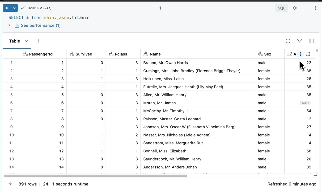Open Table tab dropdown chevron
The width and height of the screenshot is (322, 192).
click(x=27, y=41)
